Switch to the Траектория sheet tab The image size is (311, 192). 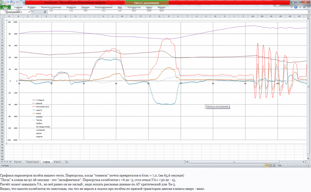pos(32,162)
